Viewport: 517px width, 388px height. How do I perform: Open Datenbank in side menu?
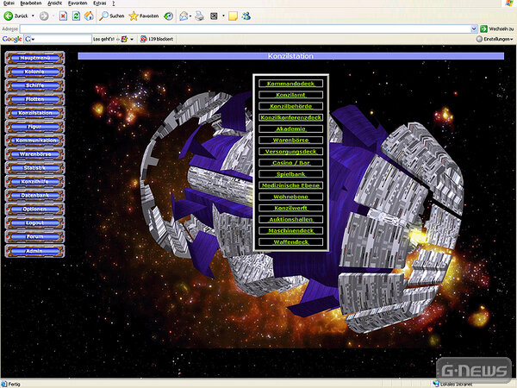35,196
